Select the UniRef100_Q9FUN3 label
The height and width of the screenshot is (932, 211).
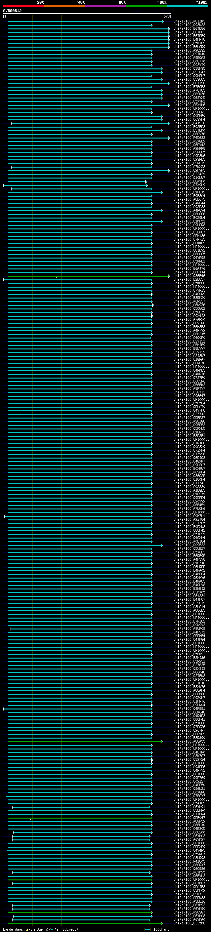(189, 112)
